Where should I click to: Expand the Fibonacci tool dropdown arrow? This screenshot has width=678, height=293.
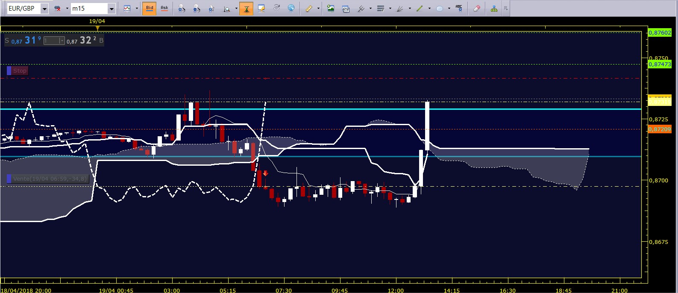390,9
